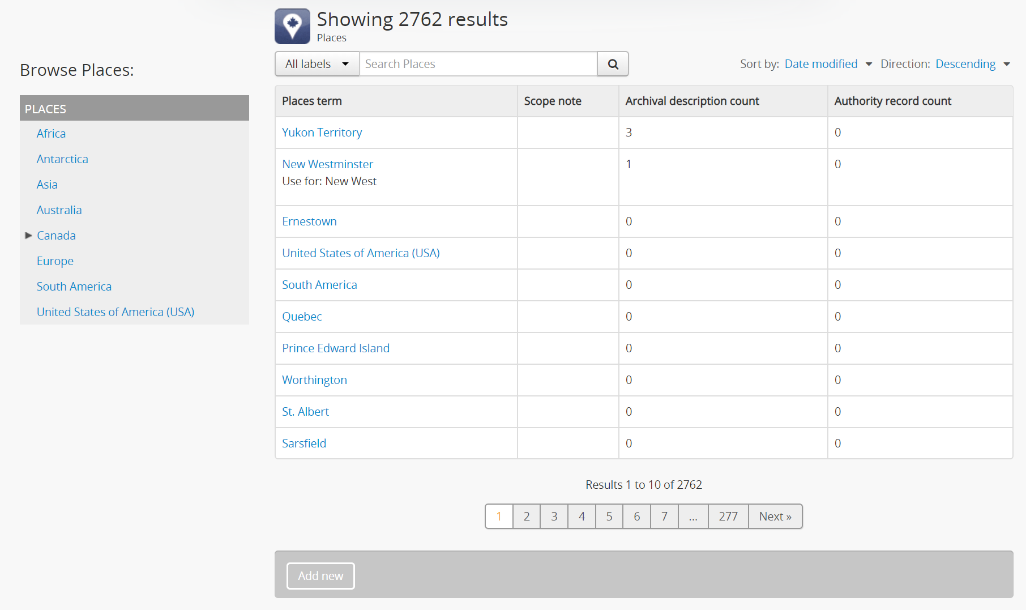This screenshot has width=1026, height=610.
Task: Select Antarctica in the Places tree
Action: 62,159
